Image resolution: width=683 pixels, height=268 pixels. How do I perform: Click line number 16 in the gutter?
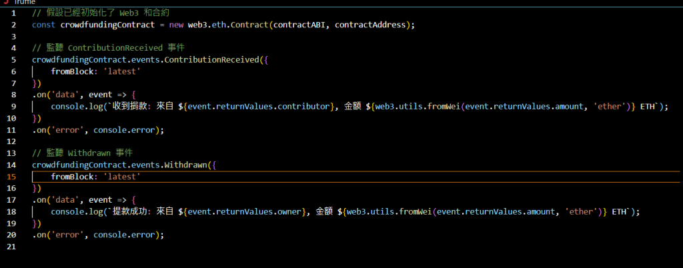click(x=12, y=189)
